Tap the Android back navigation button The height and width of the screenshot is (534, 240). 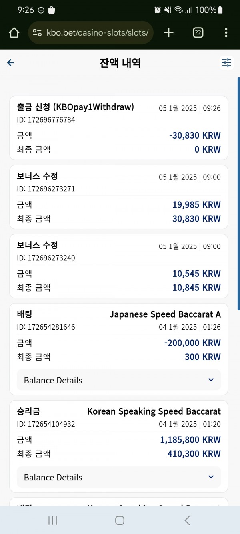[x=187, y=520]
